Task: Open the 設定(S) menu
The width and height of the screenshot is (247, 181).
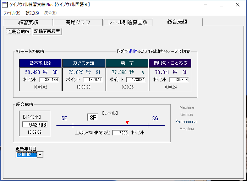Action: pos(32,13)
